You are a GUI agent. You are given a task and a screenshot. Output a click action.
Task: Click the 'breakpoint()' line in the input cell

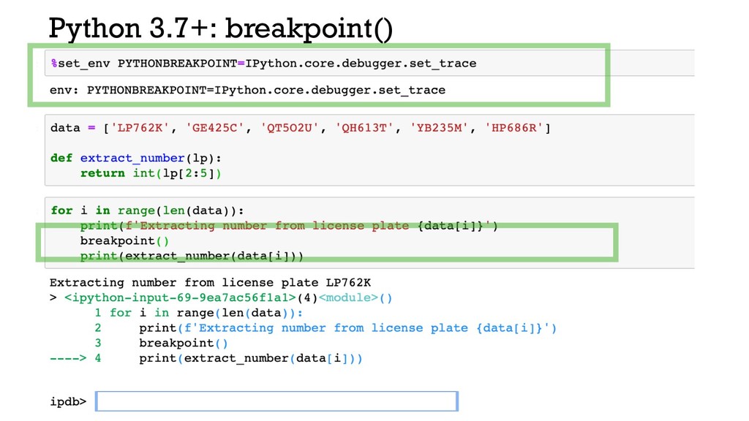point(124,240)
